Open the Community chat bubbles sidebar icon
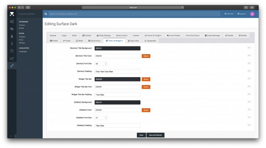This screenshot has width=266, height=148. point(12,29)
